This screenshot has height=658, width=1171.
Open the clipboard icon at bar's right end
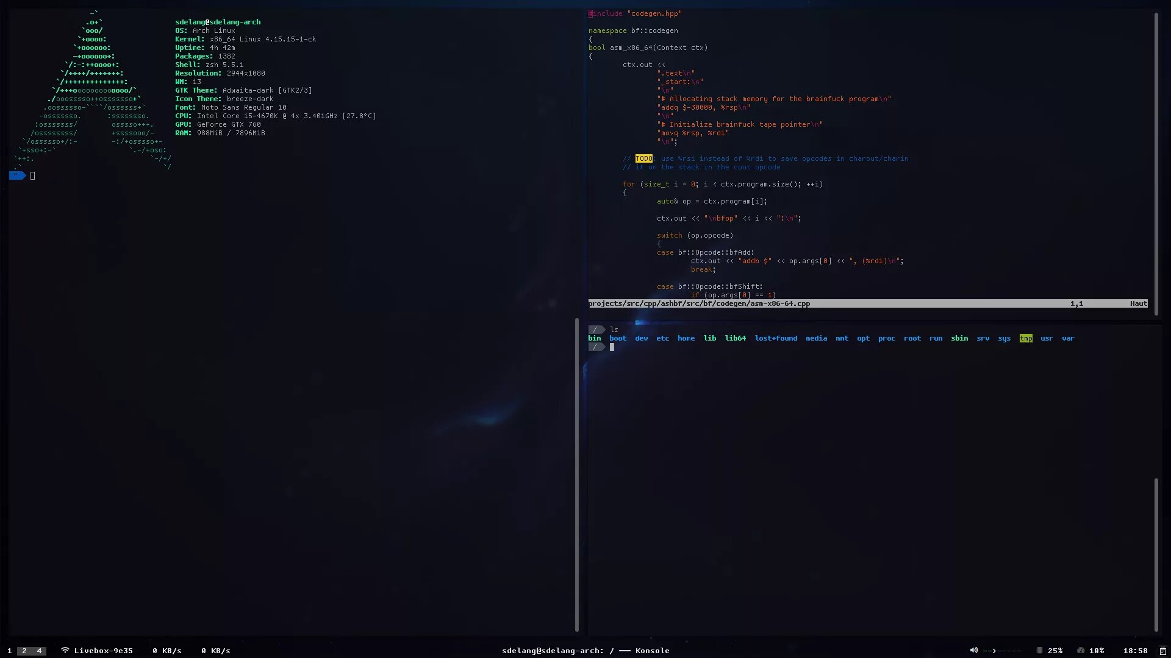1162,651
